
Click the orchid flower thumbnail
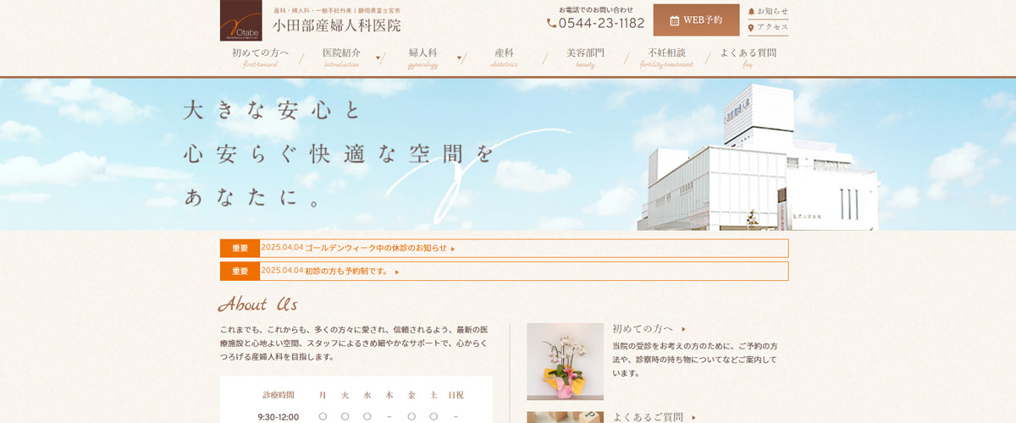(565, 361)
